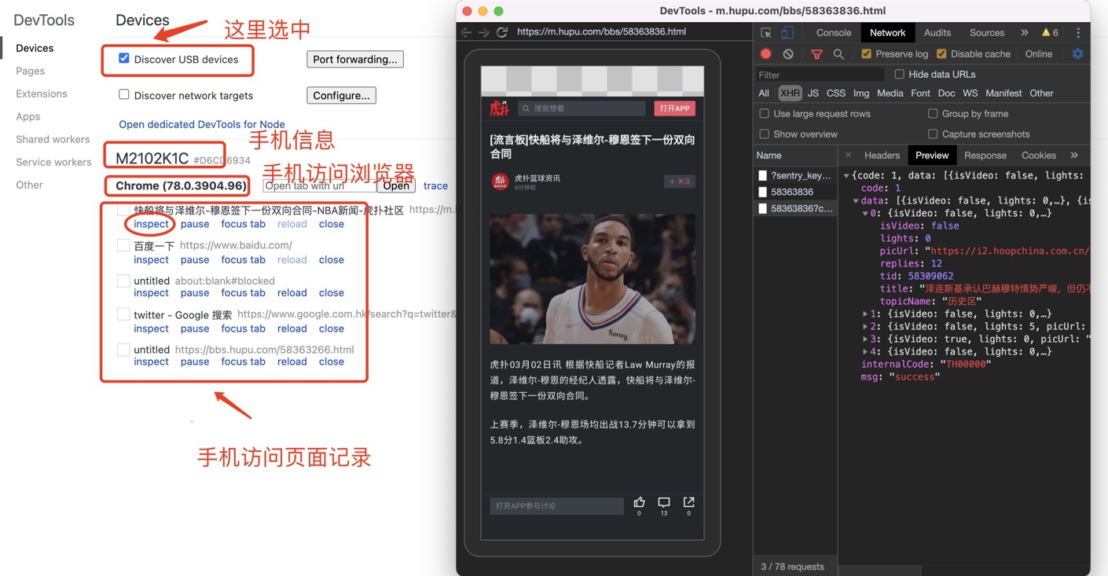Click the Port forwarding button
The width and height of the screenshot is (1108, 576).
354,59
